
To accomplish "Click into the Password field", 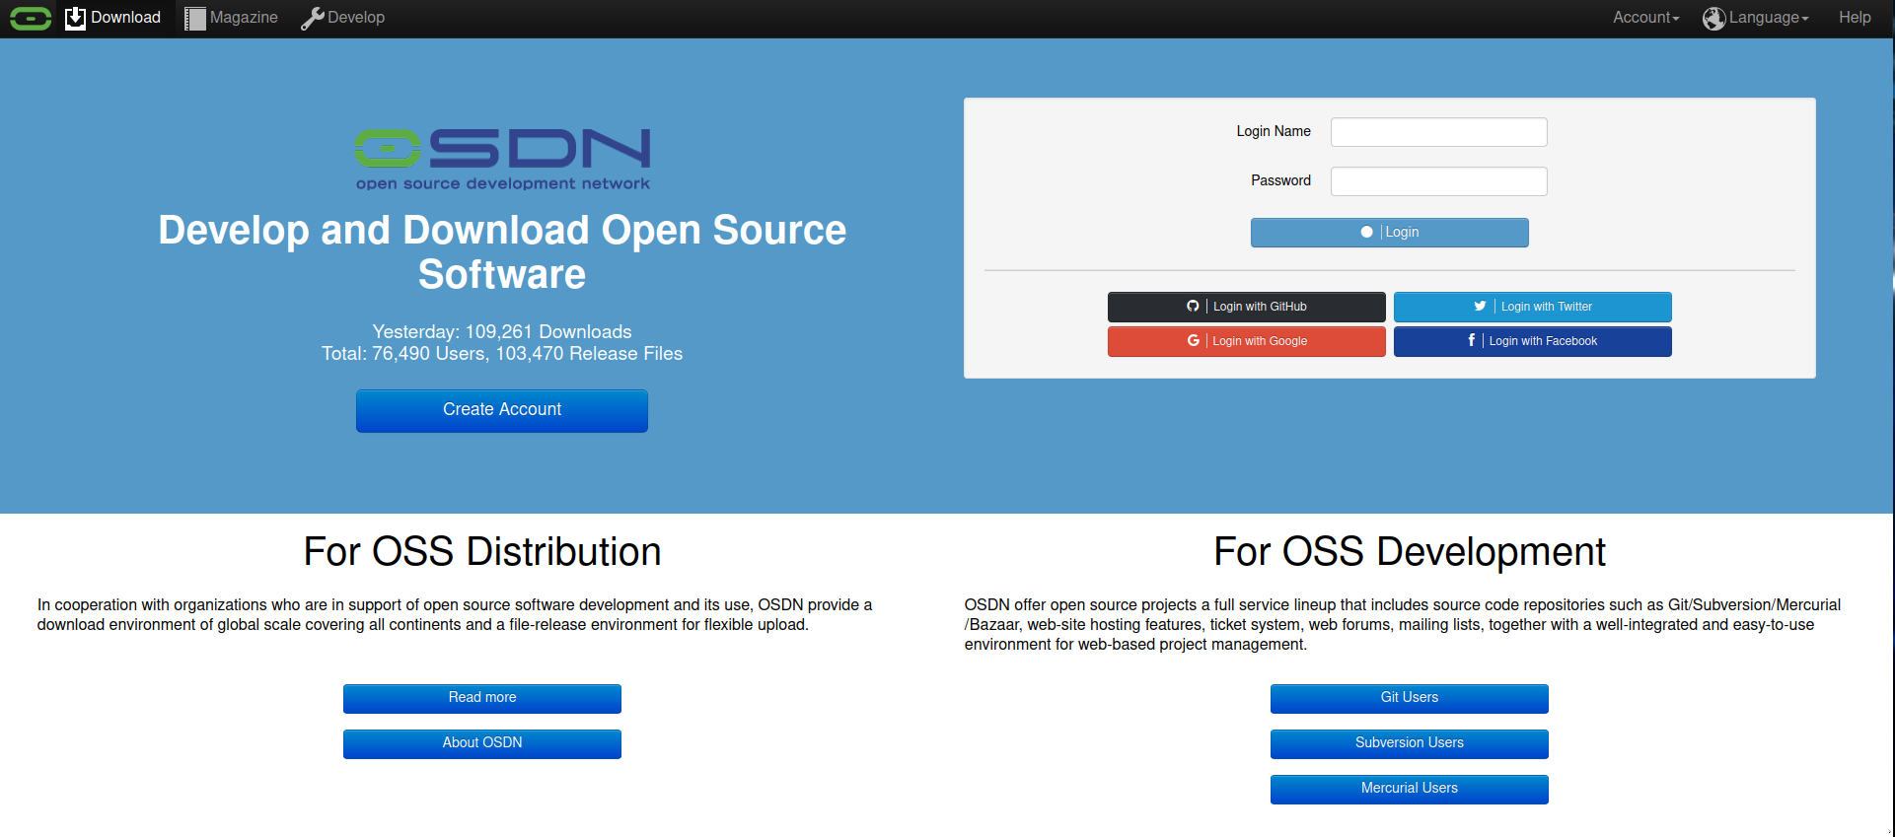I will coord(1438,181).
